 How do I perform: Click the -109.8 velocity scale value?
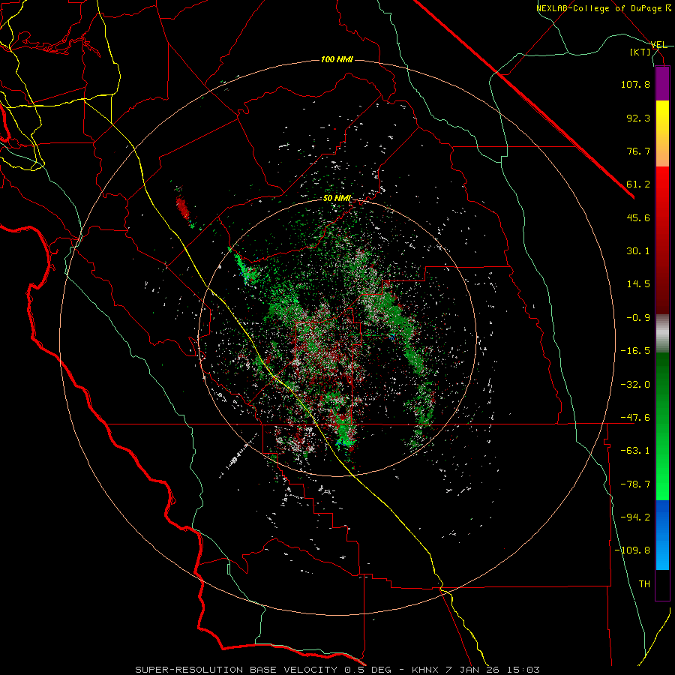click(x=632, y=550)
